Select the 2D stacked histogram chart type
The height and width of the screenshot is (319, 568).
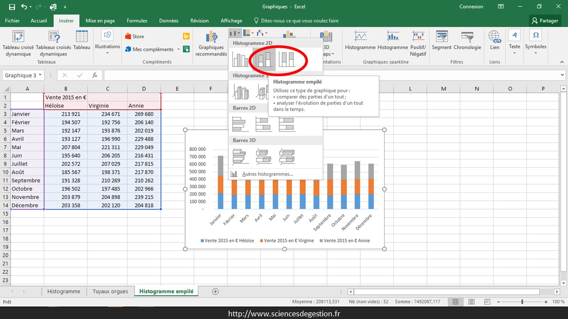click(x=264, y=59)
